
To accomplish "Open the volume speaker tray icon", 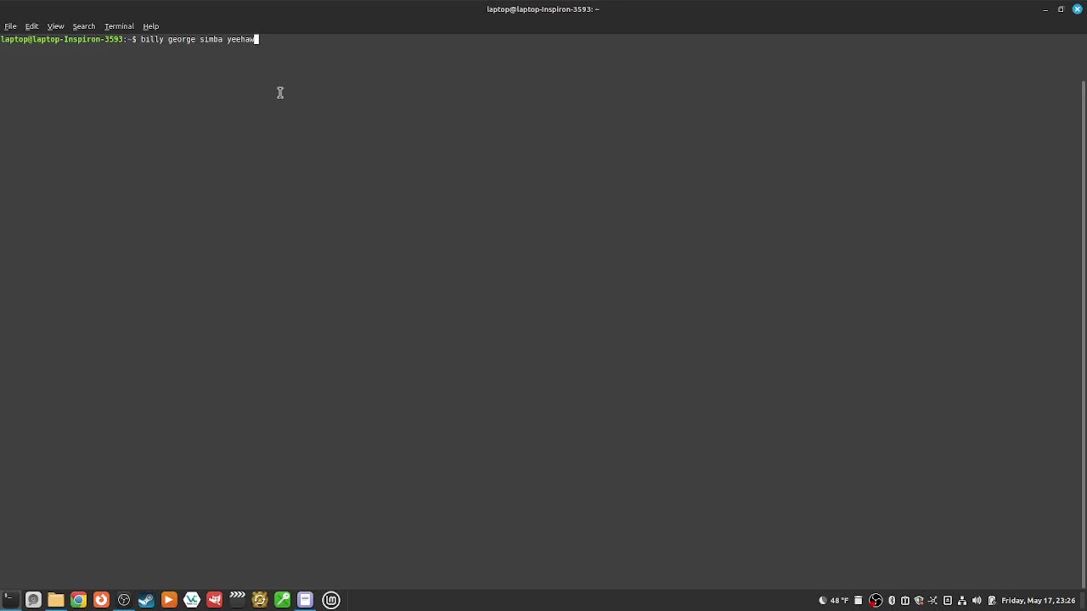I will click(x=977, y=601).
